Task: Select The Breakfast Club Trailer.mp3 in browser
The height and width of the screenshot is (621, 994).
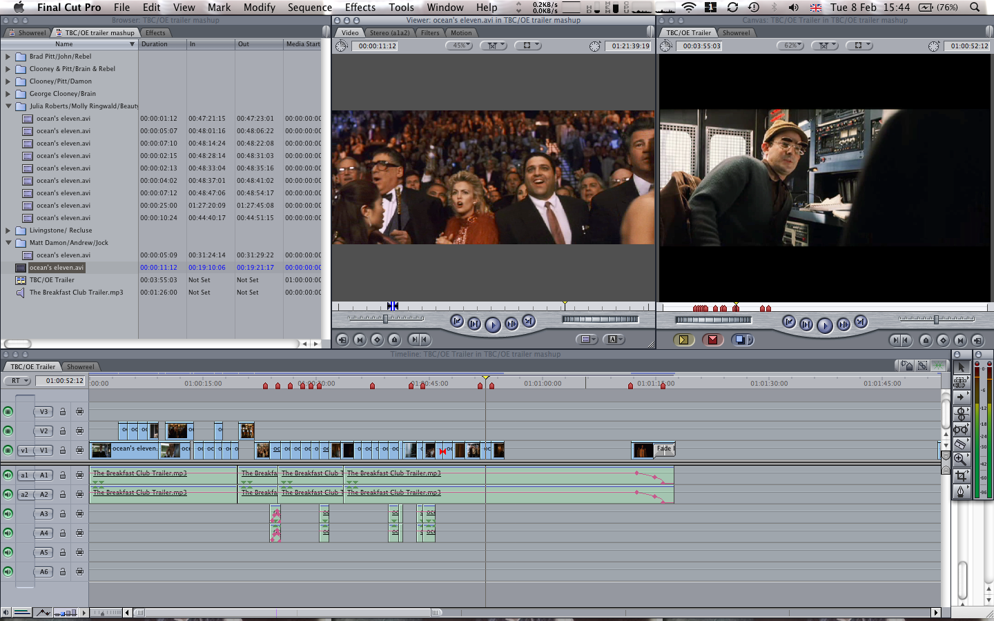Action: coord(76,293)
